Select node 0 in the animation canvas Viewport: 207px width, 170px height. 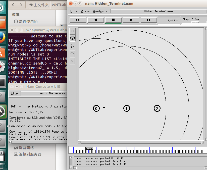(96, 108)
